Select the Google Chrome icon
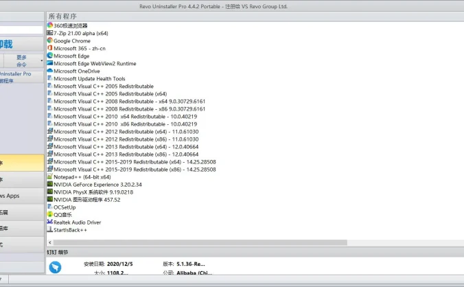The width and height of the screenshot is (464, 287). tap(50, 41)
